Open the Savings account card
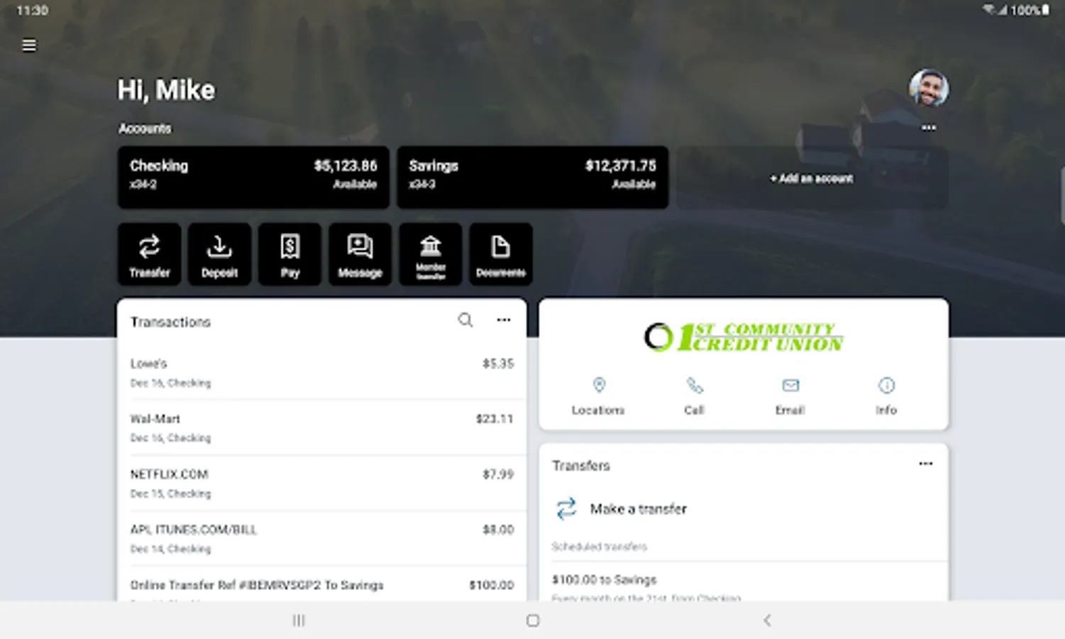Screen dimensions: 1065x639 (x=532, y=177)
